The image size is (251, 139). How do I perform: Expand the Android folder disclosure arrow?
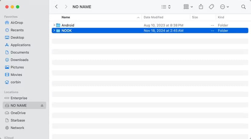(x=54, y=25)
